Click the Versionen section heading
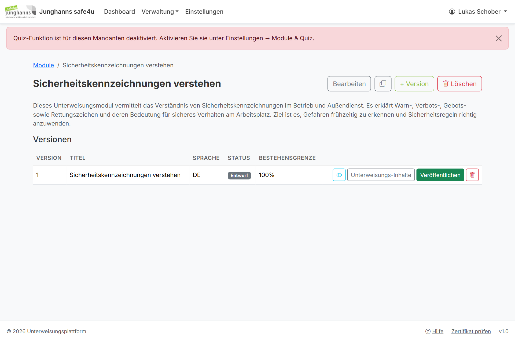515x342 pixels. point(52,139)
